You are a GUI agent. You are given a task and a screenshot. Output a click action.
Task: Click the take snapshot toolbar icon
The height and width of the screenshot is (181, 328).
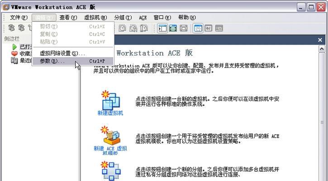point(123,28)
